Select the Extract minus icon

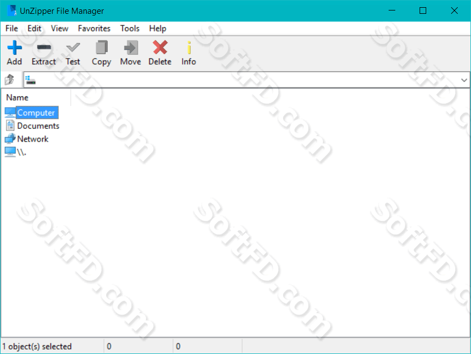coord(44,47)
